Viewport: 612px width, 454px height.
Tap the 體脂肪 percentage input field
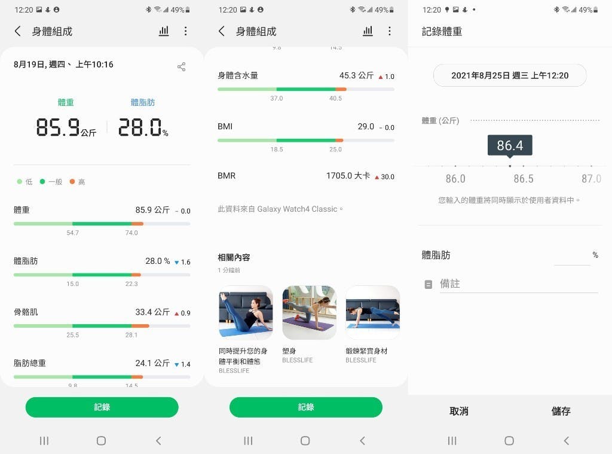click(572, 256)
